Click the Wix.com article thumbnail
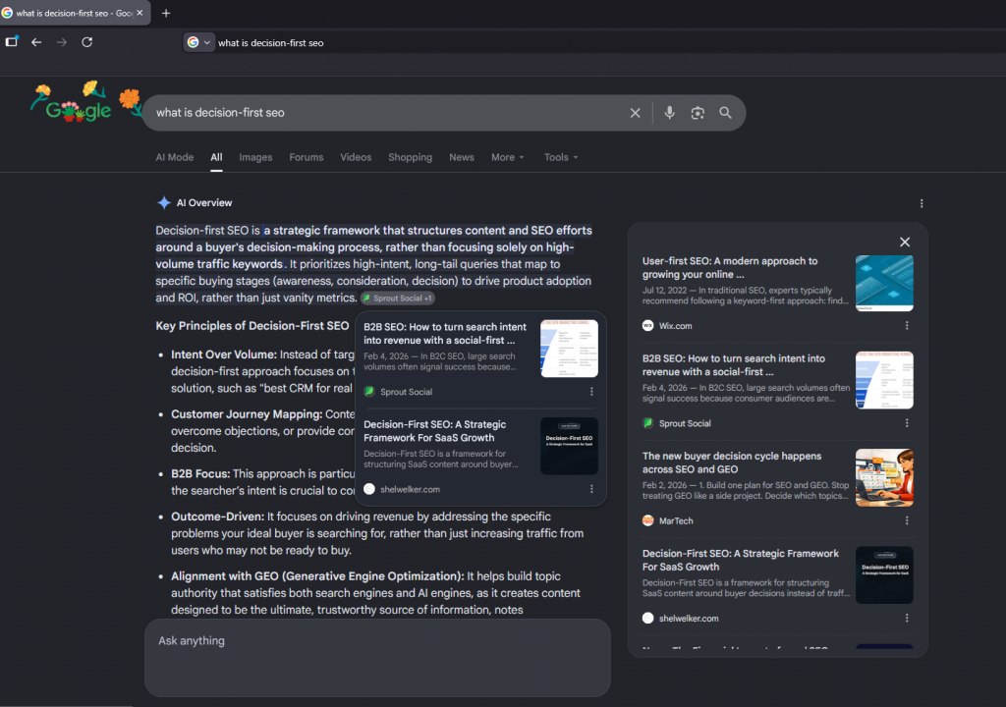 click(884, 283)
